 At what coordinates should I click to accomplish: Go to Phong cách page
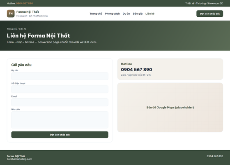(x=113, y=14)
